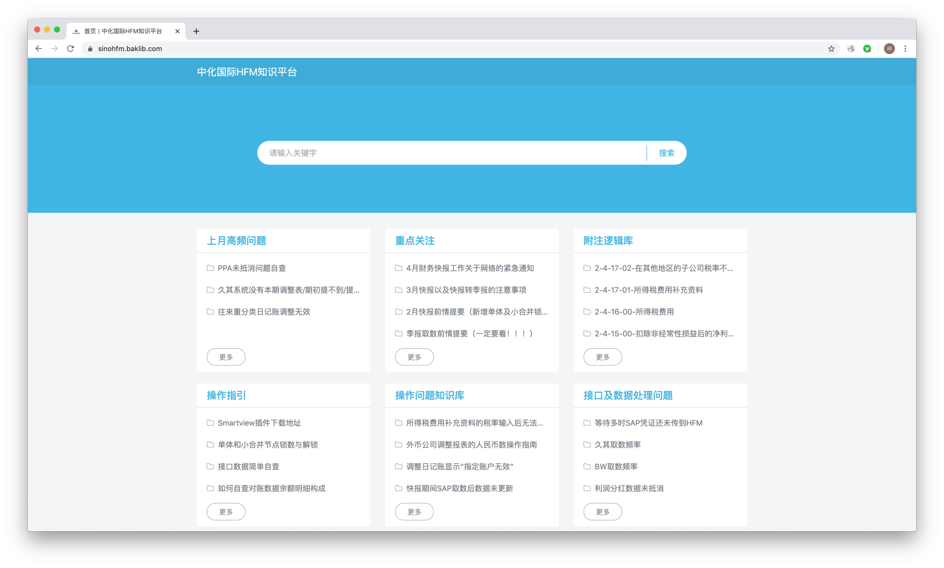Open the Chrome three-dot menu

(x=905, y=49)
